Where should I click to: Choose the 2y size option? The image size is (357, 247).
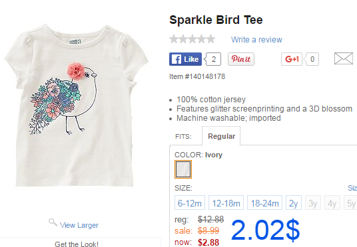294,203
